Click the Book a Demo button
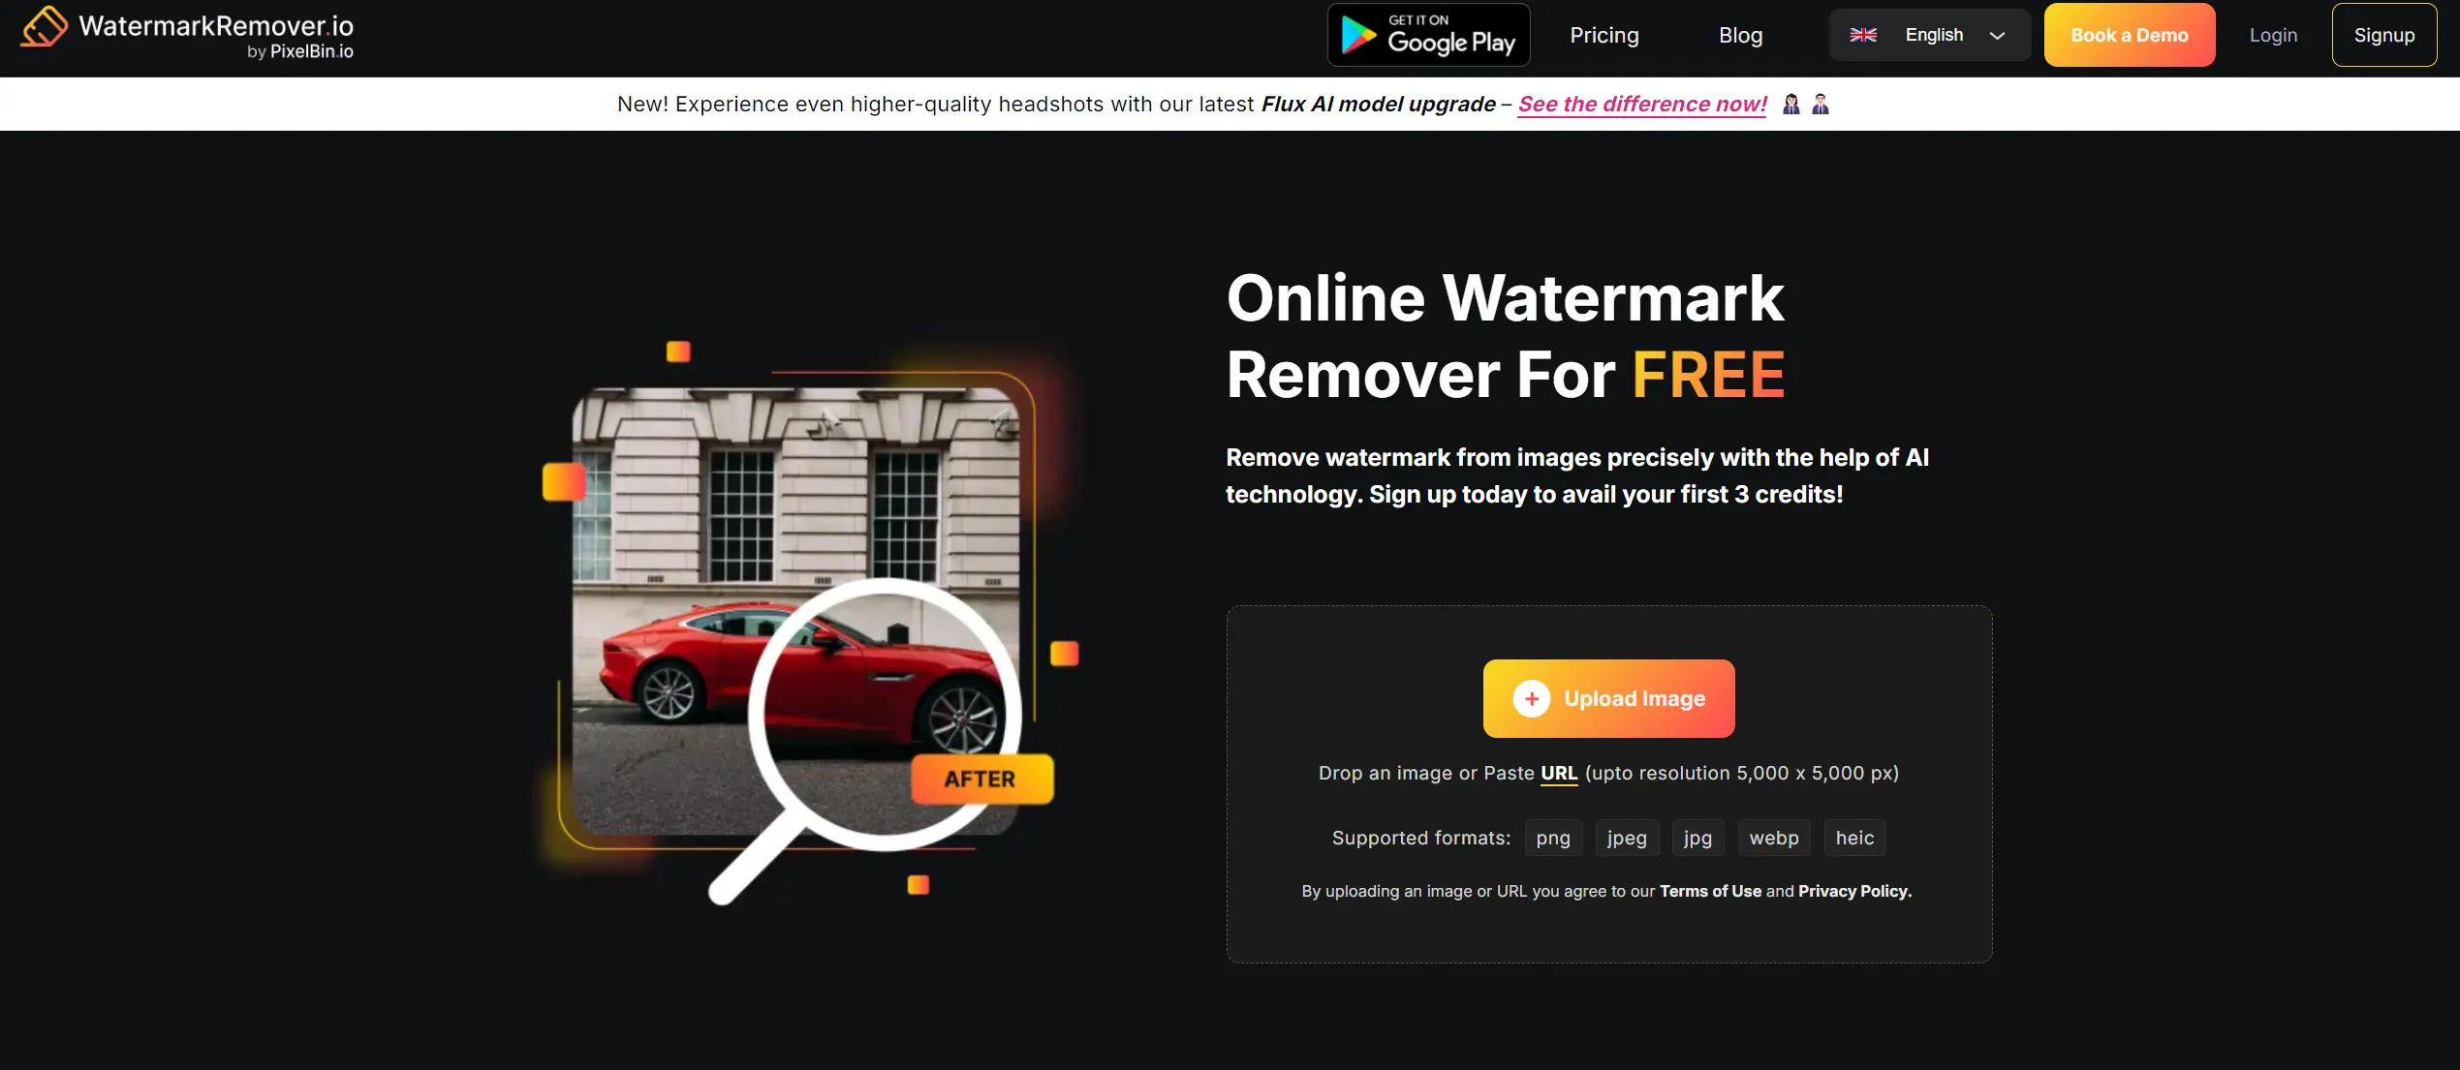This screenshot has height=1070, width=2460. 2129,33
